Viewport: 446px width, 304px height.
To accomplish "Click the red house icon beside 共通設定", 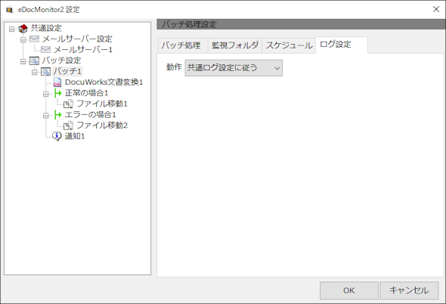I will [x=23, y=28].
